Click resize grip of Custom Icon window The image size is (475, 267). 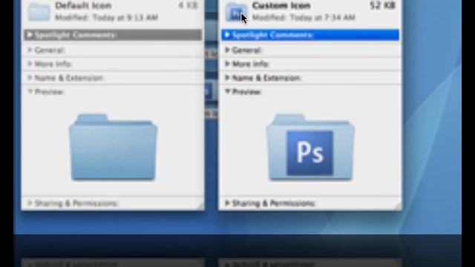pos(398,206)
